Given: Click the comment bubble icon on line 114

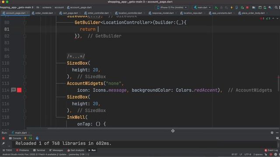Looking at the screenshot, I should click(14, 90).
